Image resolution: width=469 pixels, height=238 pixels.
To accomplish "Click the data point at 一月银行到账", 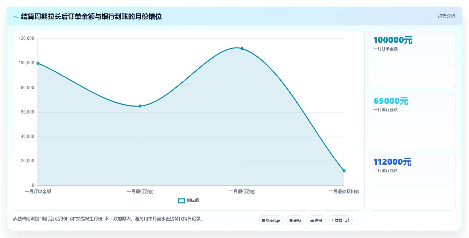I will [140, 106].
